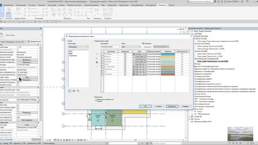Click the blue Образец swatch for Гостиная
Screen dimensions: 258x145
[168, 54]
